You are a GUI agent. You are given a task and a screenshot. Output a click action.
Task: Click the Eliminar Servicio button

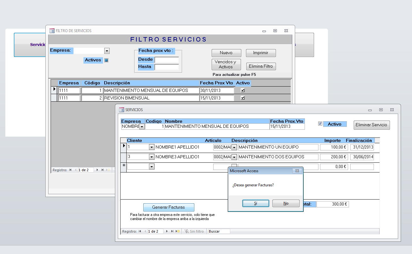[x=372, y=125]
